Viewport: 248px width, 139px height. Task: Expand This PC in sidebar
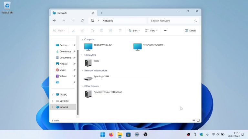pos(53,95)
